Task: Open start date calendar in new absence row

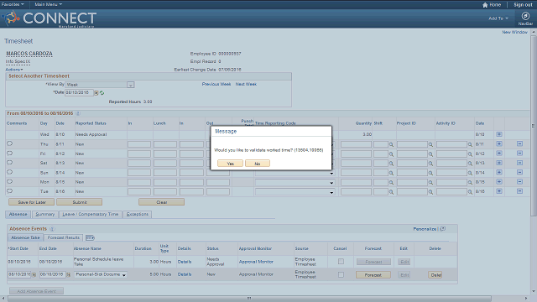Action: click(x=34, y=274)
